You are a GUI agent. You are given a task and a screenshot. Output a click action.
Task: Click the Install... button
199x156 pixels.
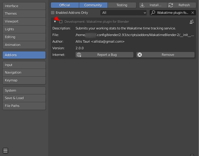(153, 5)
